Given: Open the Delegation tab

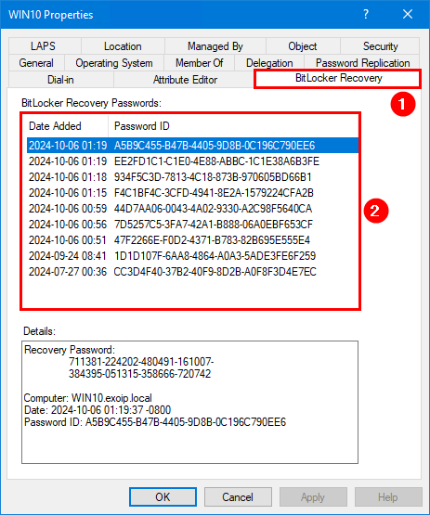Looking at the screenshot, I should coord(269,63).
